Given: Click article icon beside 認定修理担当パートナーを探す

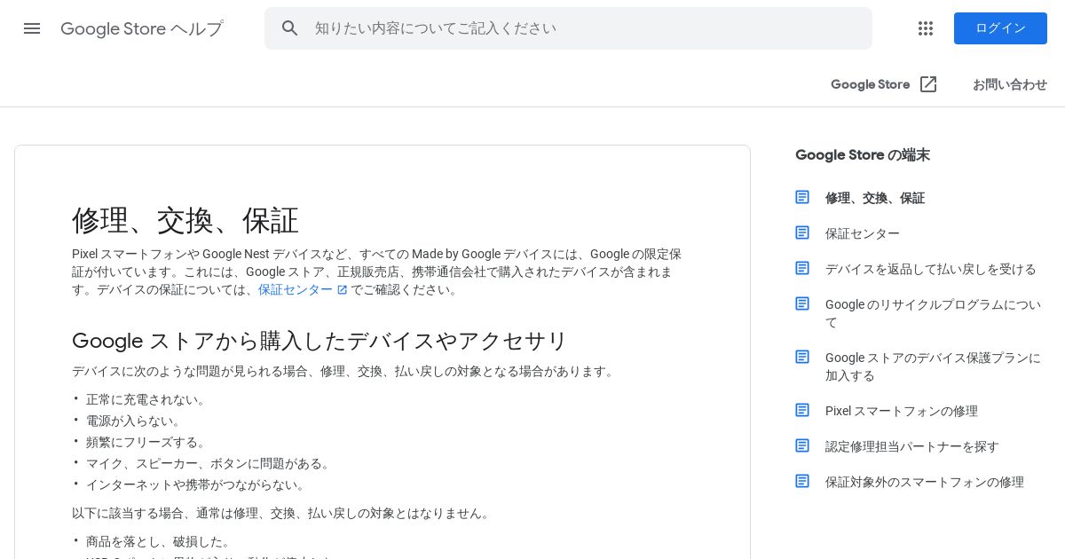Looking at the screenshot, I should click(802, 445).
